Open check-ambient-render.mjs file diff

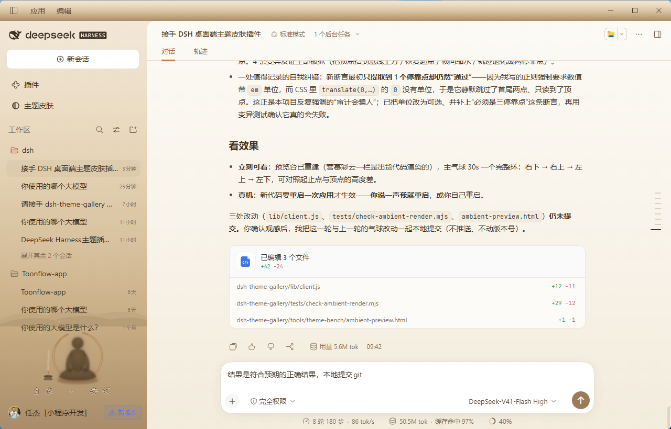click(x=407, y=303)
